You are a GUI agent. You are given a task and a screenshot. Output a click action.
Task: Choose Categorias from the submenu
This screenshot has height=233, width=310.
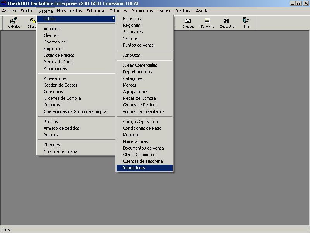(x=145, y=78)
